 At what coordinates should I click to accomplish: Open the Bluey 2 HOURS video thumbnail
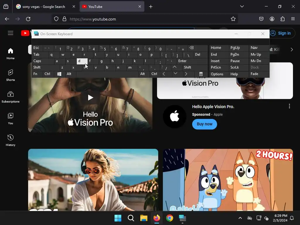[x=228, y=180]
